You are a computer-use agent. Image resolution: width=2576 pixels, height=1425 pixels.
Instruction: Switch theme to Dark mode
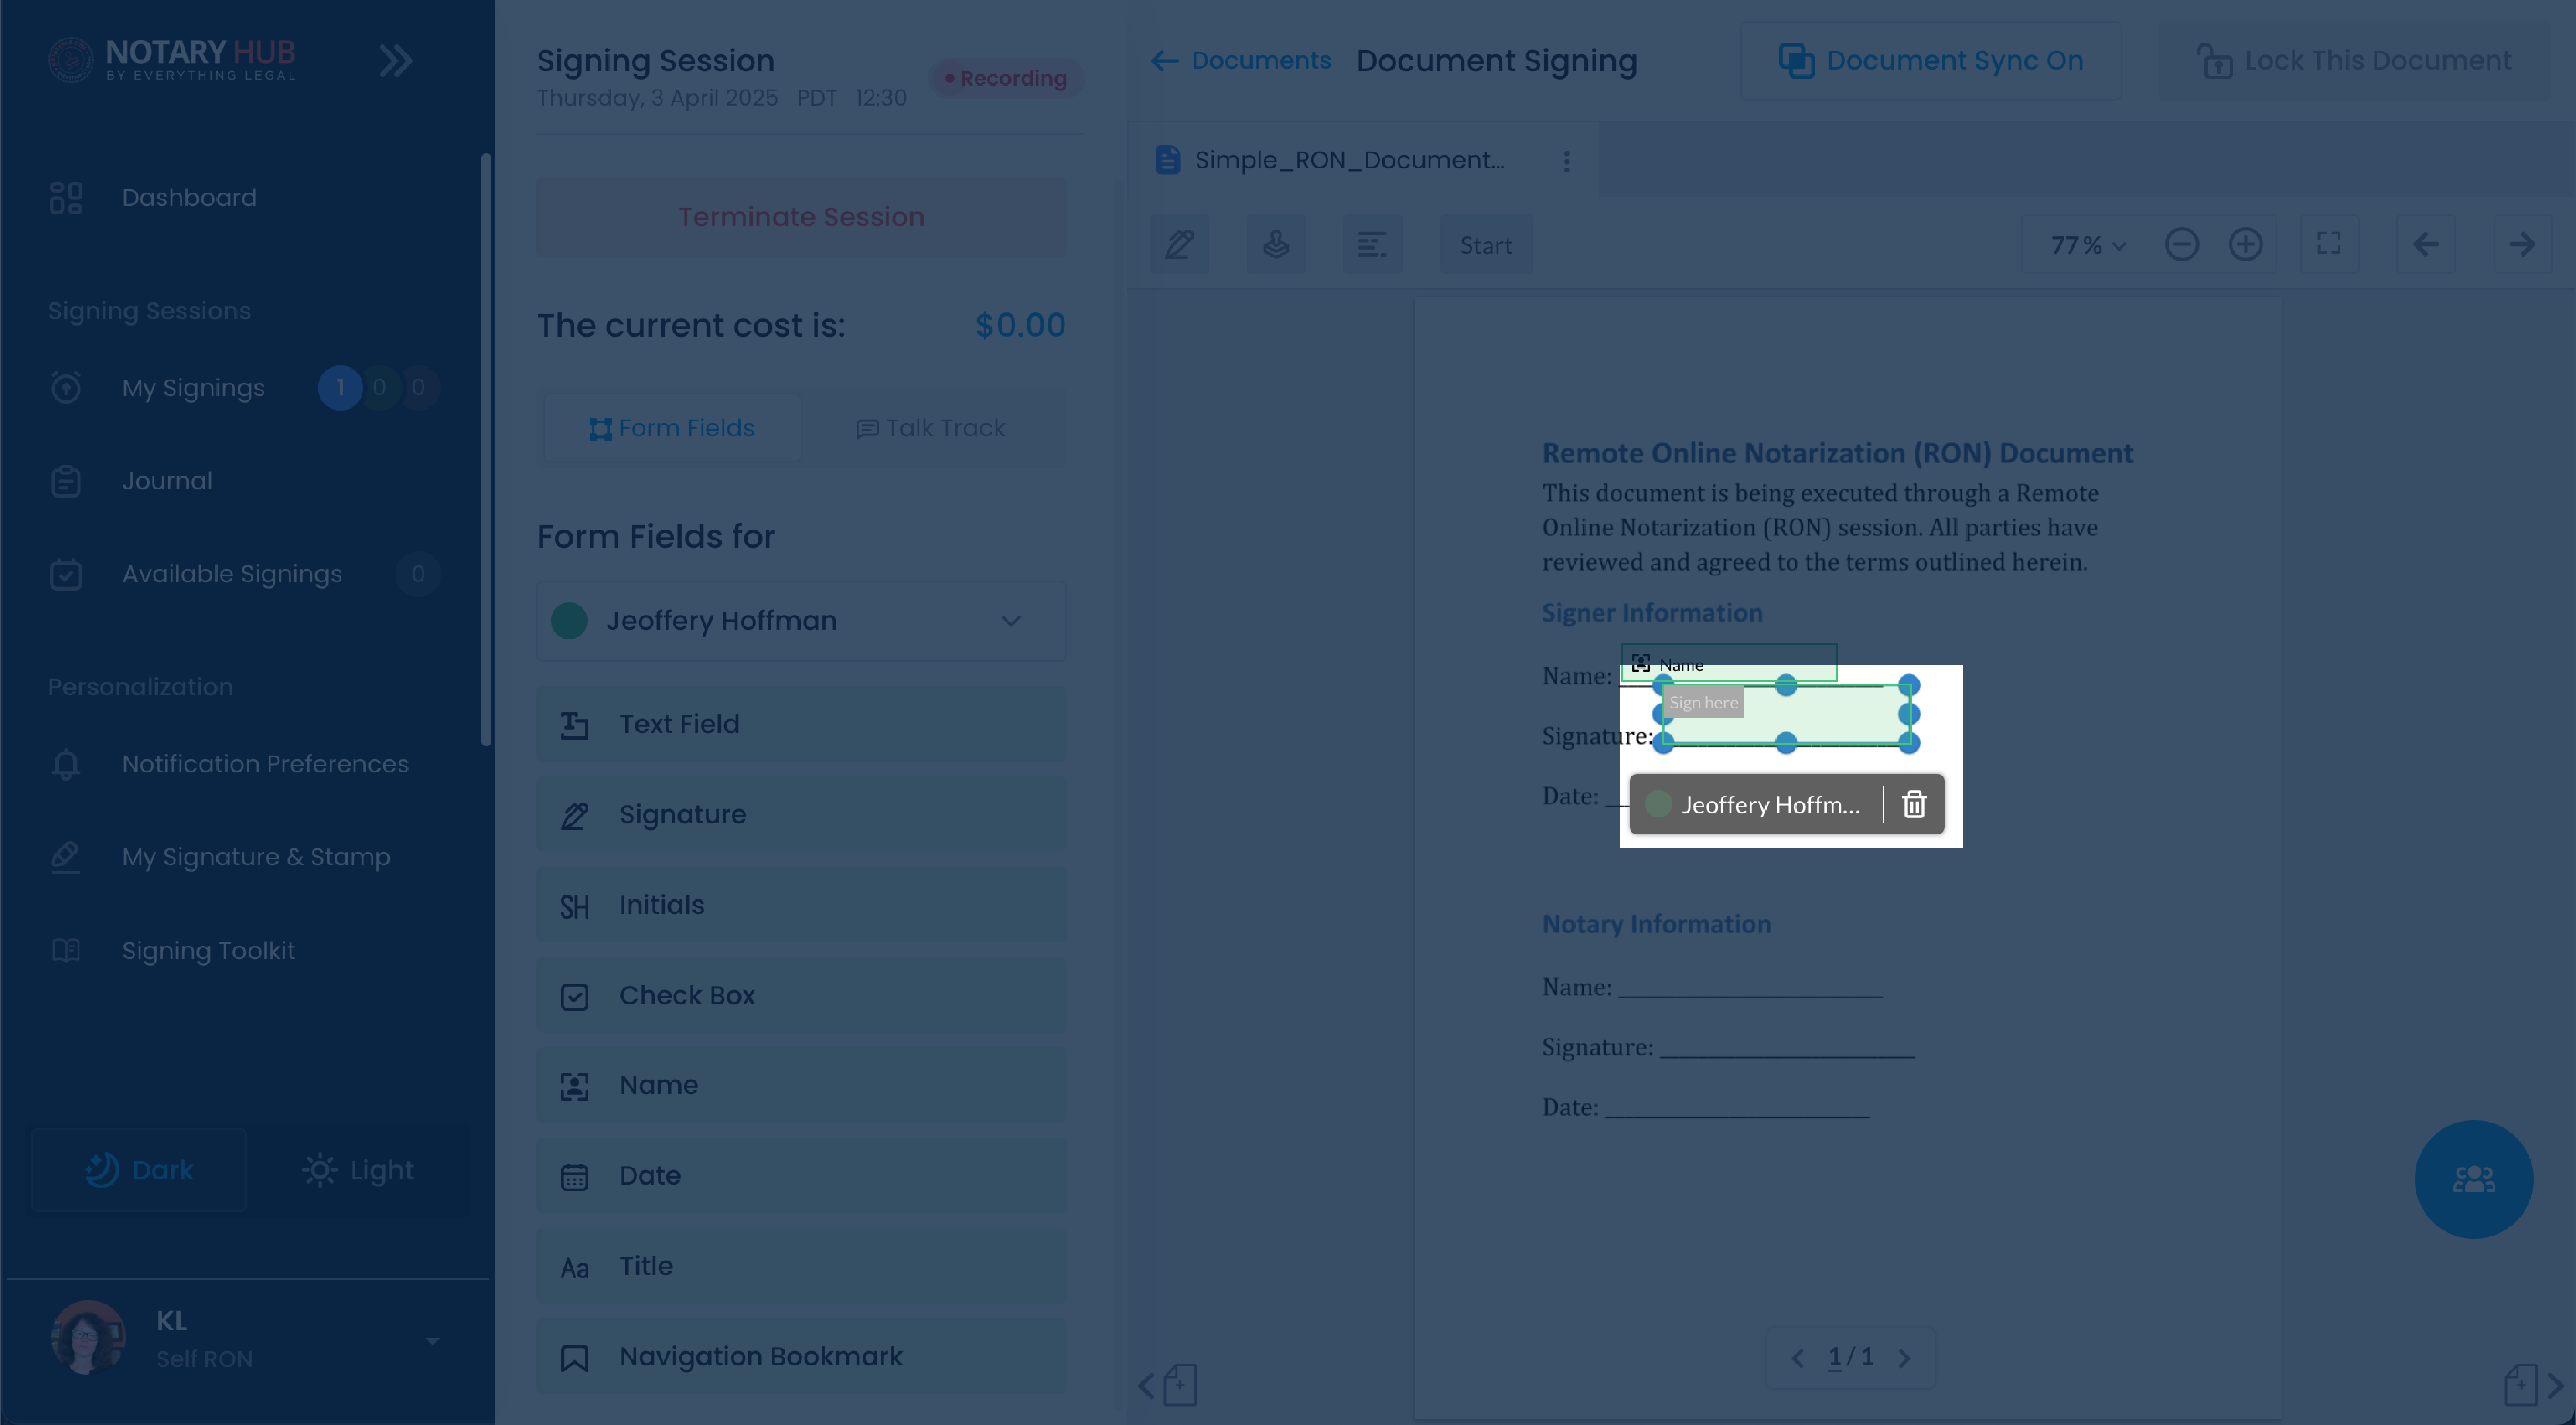139,1170
